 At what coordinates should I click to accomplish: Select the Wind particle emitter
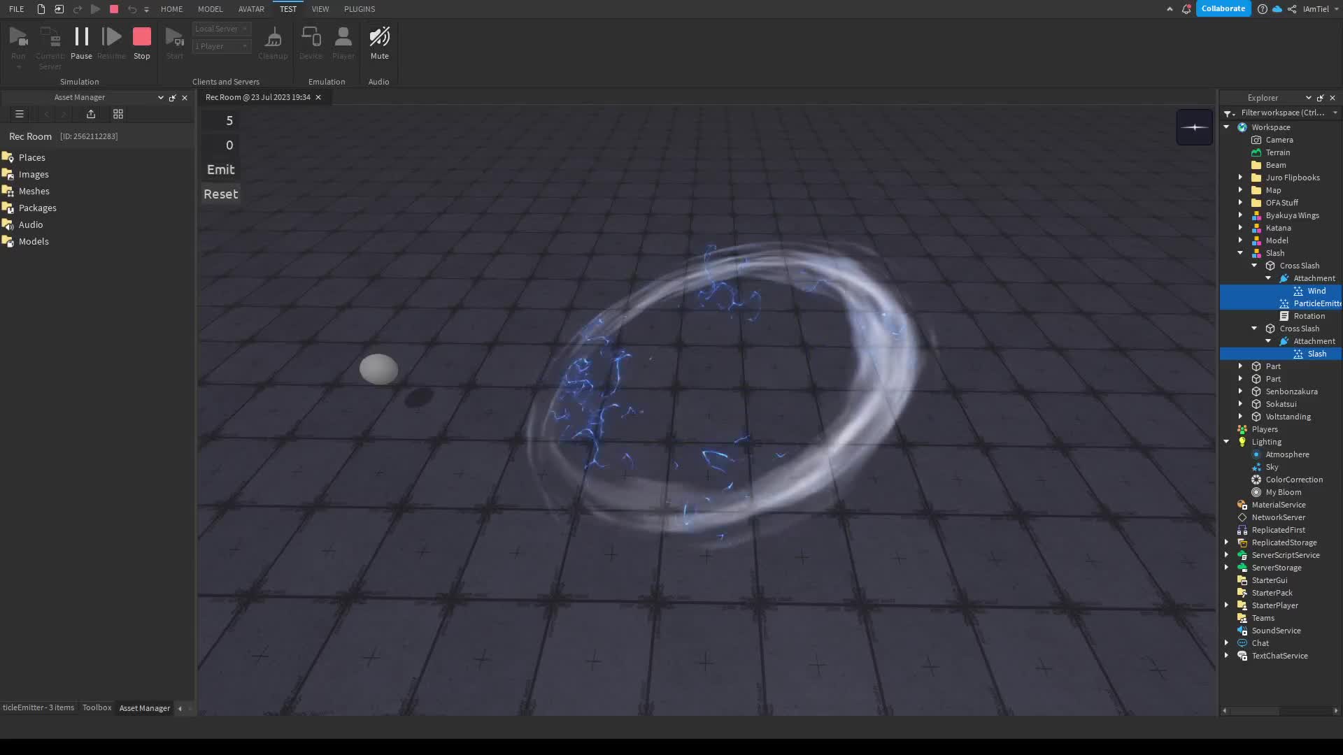[1316, 291]
